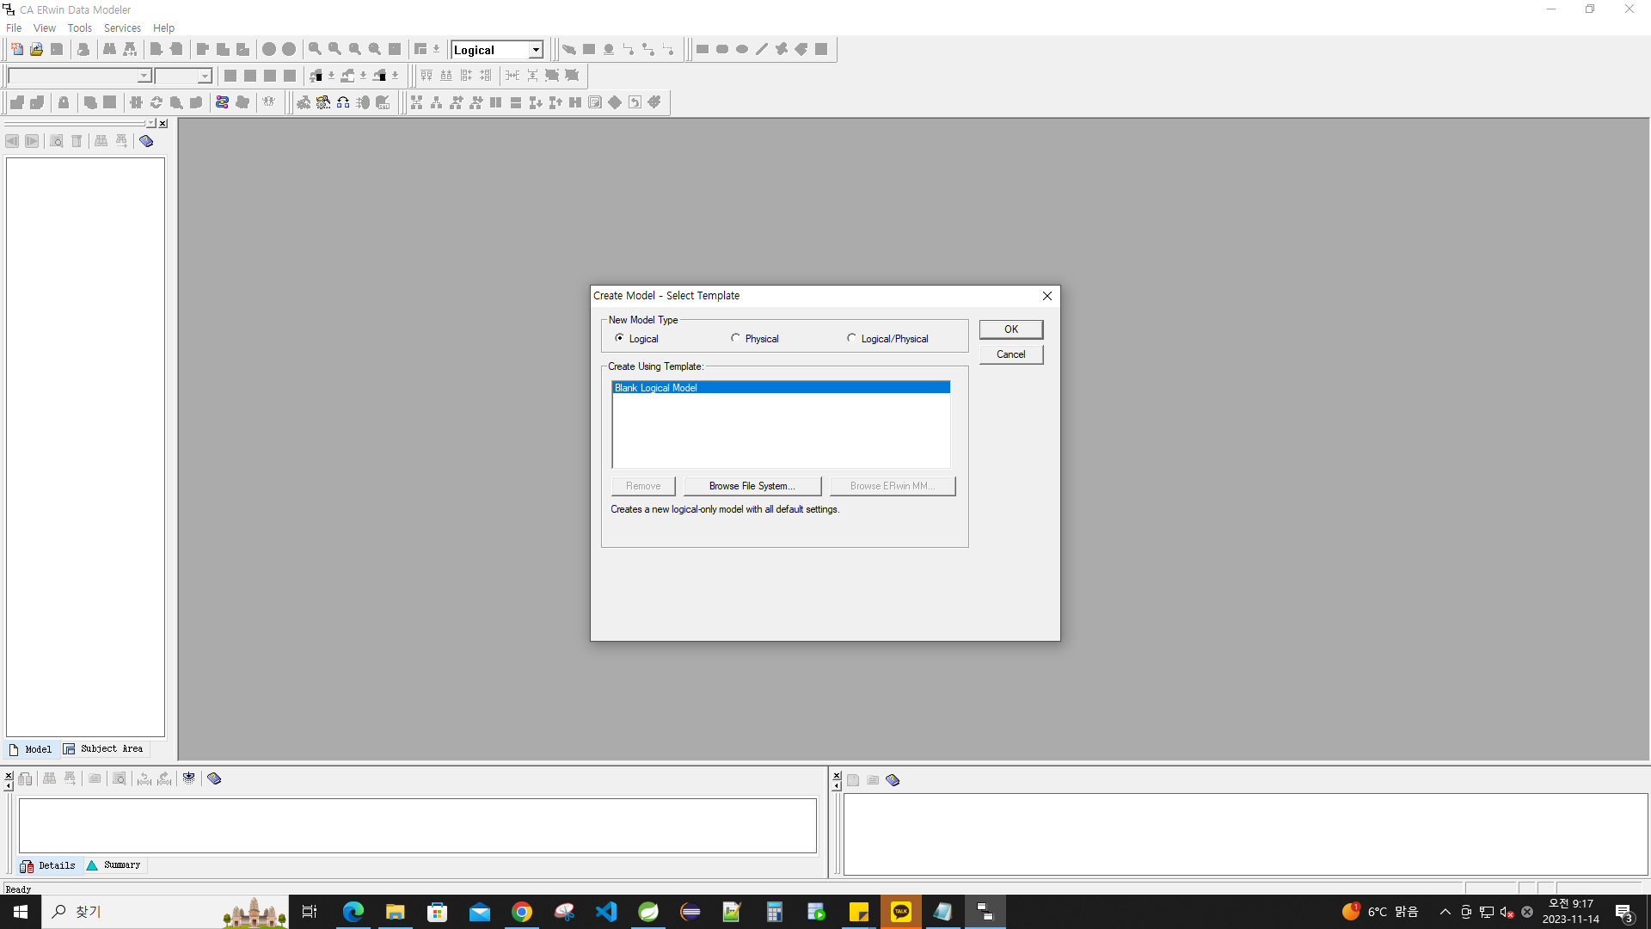
Task: Switch to Subject Area tab
Action: tap(104, 748)
